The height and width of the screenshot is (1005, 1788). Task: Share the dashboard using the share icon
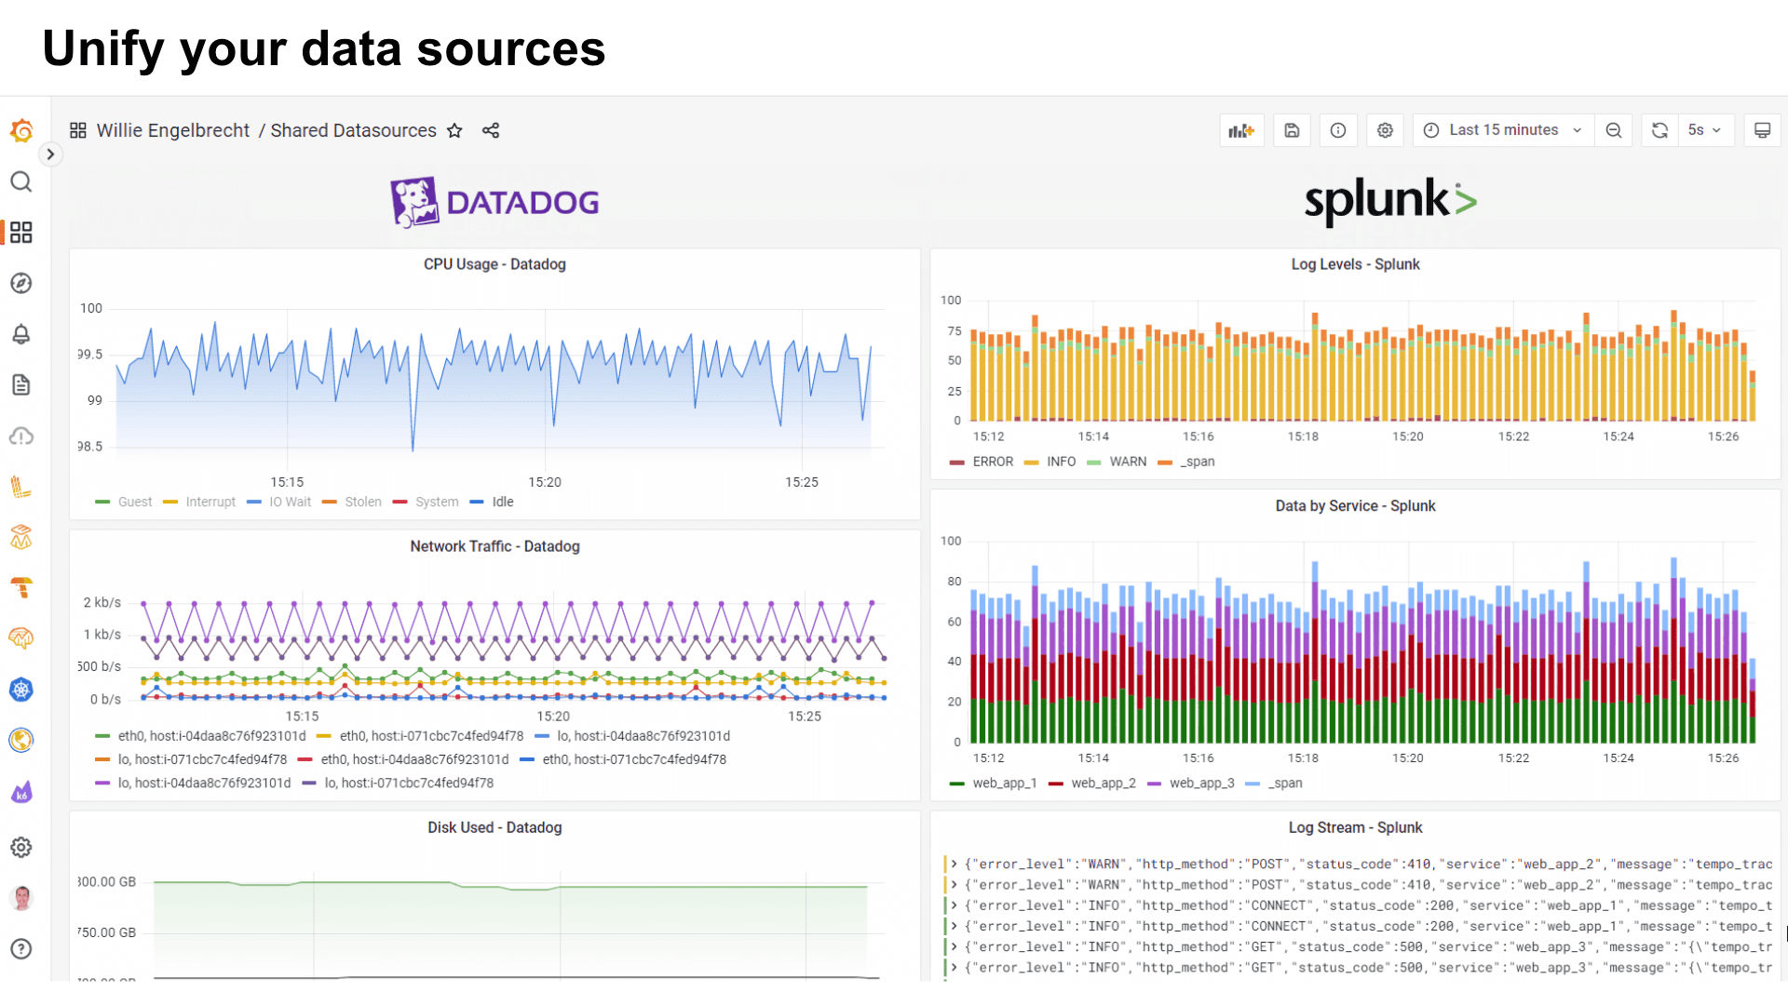tap(491, 130)
